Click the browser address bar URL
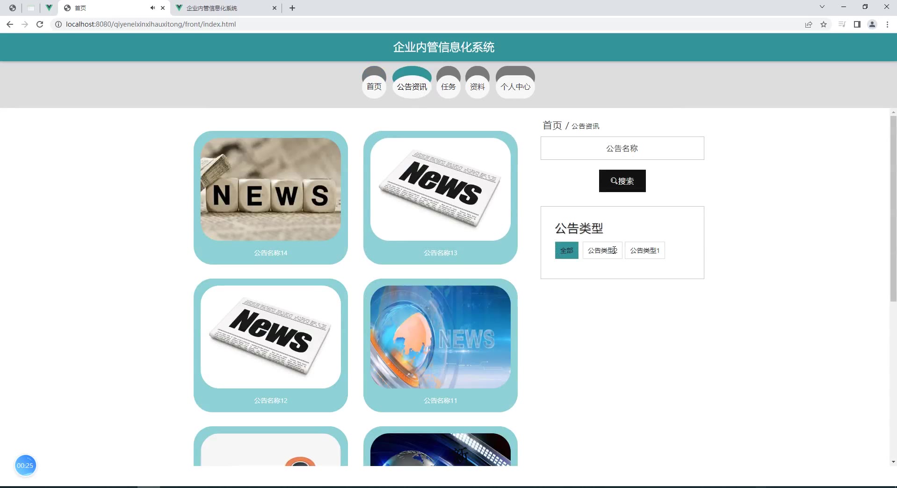 tap(151, 24)
